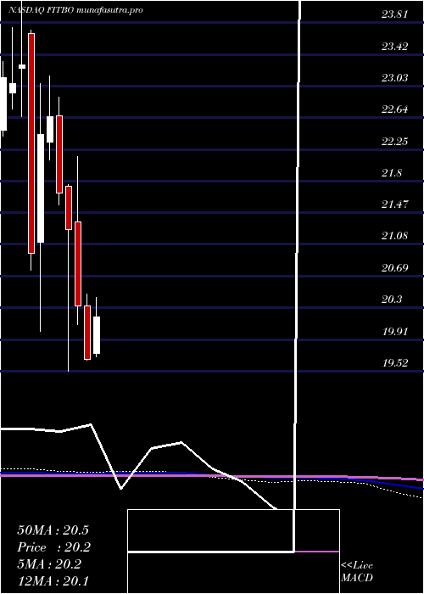This screenshot has height=594, width=424.
Task: Click the Price : 20.2 value
Action: click(53, 547)
